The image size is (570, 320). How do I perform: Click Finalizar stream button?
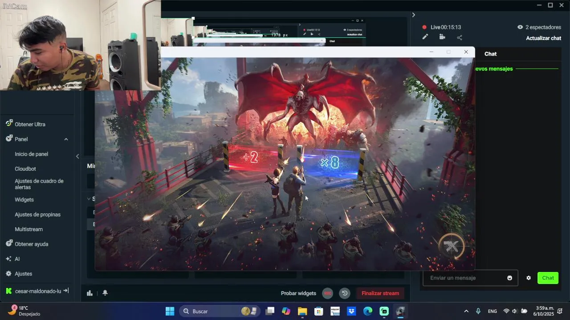pyautogui.click(x=380, y=293)
